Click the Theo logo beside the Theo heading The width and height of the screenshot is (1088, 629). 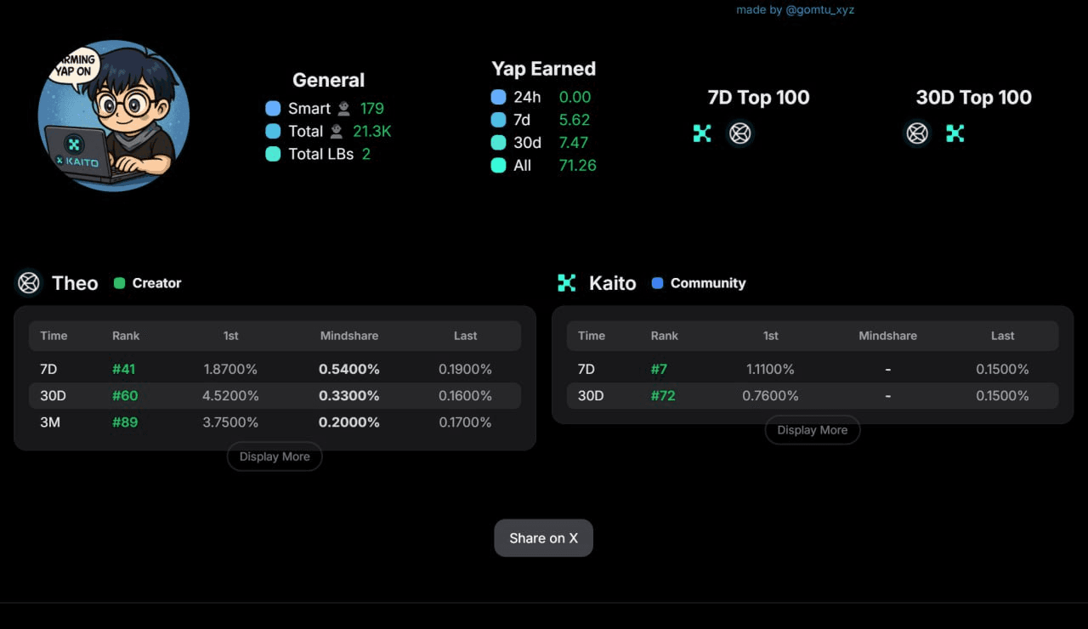pos(29,283)
